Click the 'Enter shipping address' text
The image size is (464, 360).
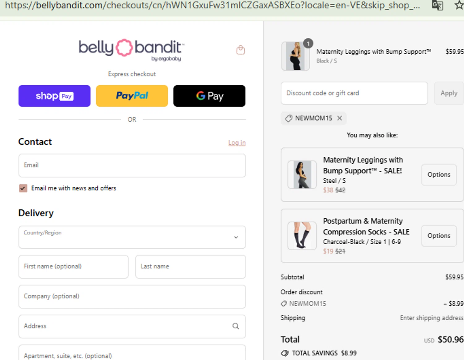(432, 318)
